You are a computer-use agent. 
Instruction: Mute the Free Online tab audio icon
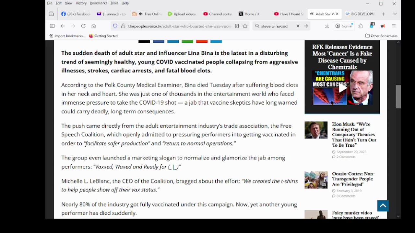coord(141,14)
